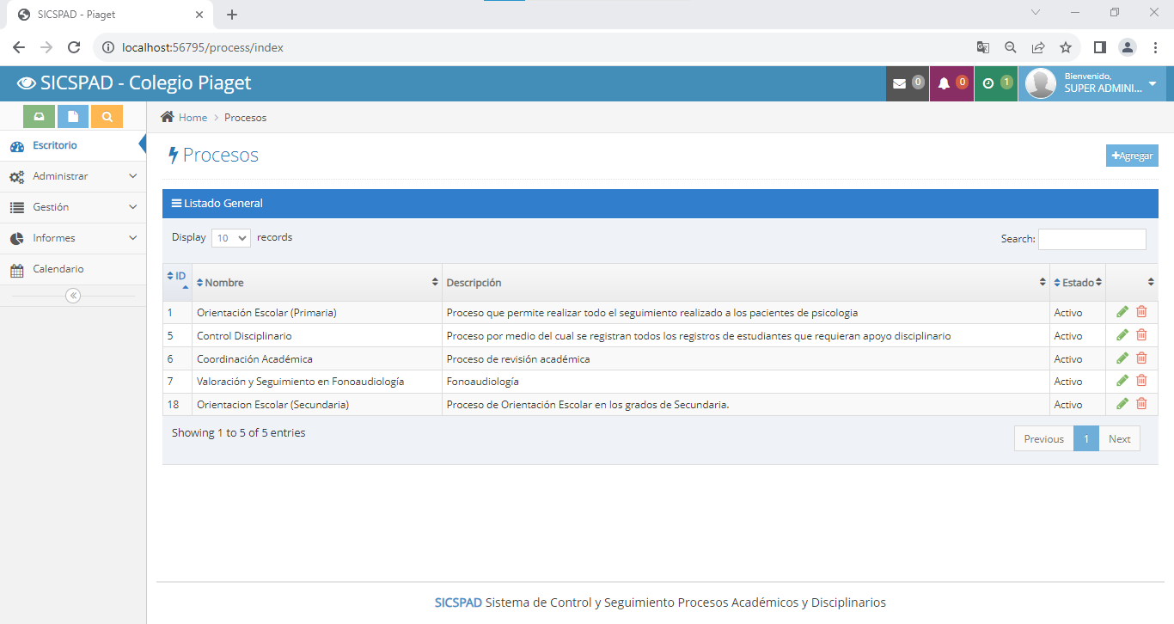
Task: Delete the Coordinación Académica process
Action: pos(1141,358)
